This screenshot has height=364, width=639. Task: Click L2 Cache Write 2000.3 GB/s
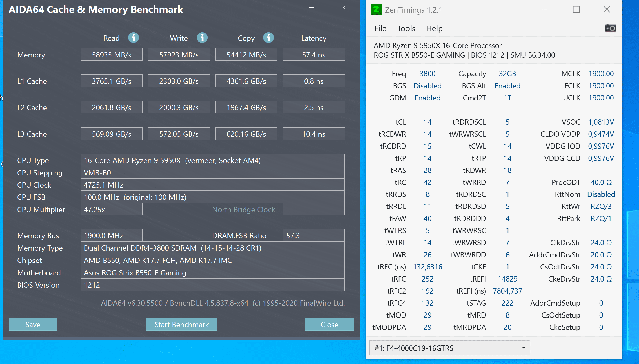click(179, 107)
